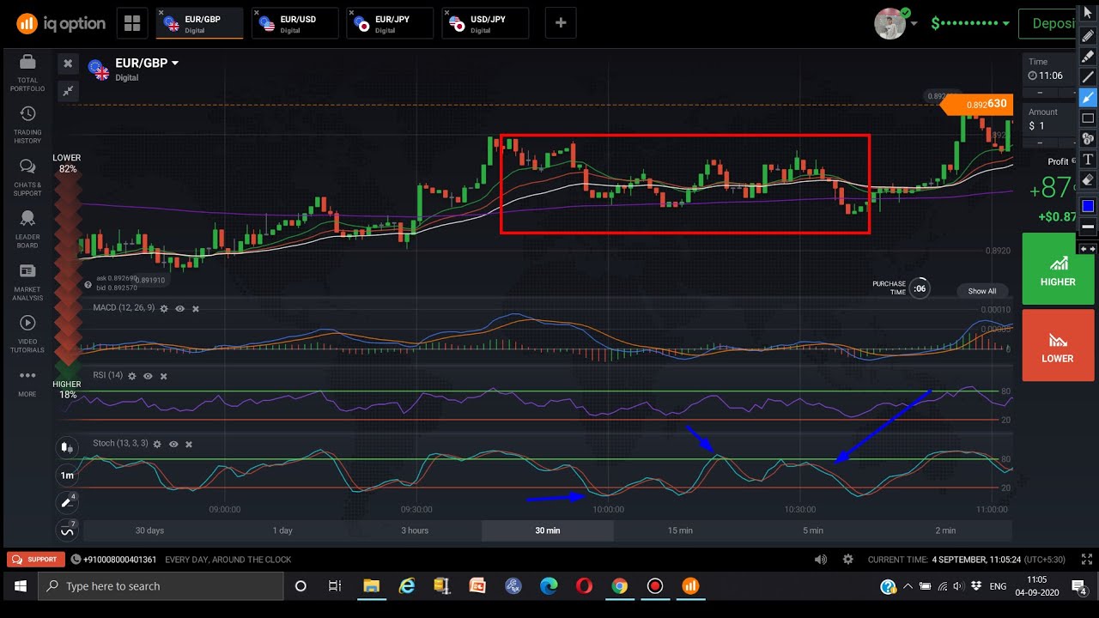Open the blue color swatch picker
This screenshot has height=618, width=1099.
pyautogui.click(x=1088, y=205)
